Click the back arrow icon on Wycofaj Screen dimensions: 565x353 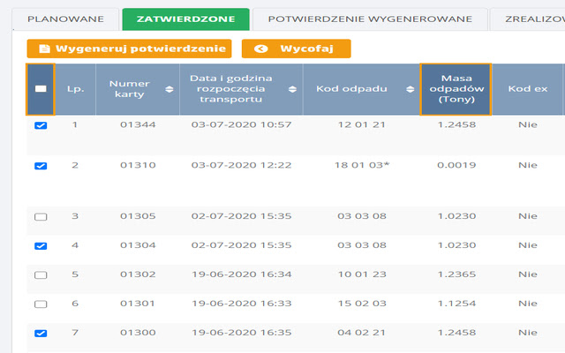pos(261,49)
